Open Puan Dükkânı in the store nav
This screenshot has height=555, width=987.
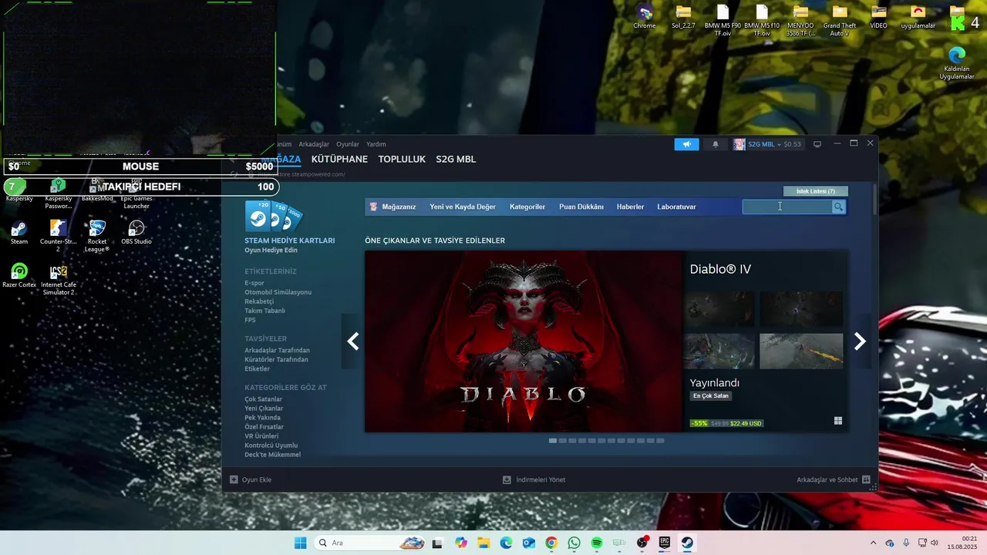[581, 207]
